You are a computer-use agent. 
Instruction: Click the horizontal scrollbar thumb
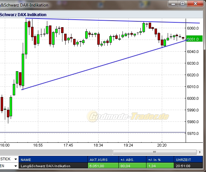click(x=155, y=152)
